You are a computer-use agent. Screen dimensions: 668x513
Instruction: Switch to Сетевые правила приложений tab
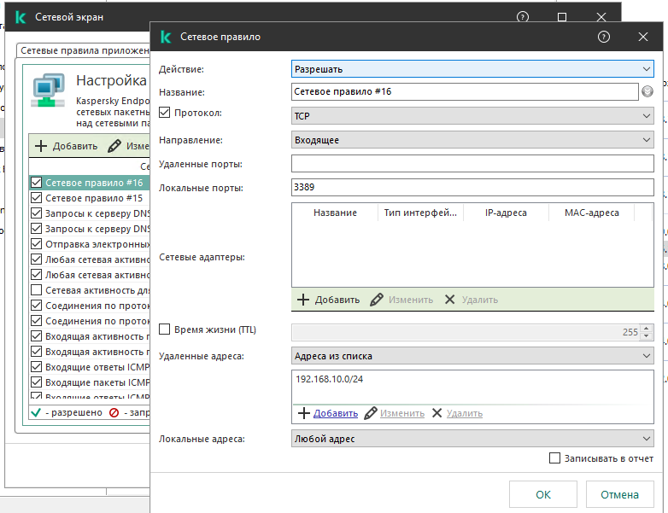coord(84,51)
